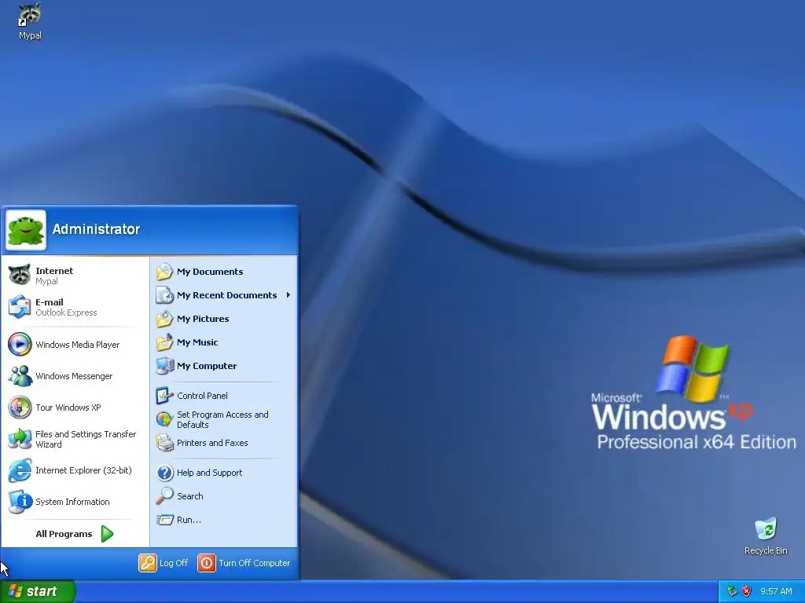Viewport: 805px width, 603px height.
Task: Click the Run... label
Action: tap(189, 520)
